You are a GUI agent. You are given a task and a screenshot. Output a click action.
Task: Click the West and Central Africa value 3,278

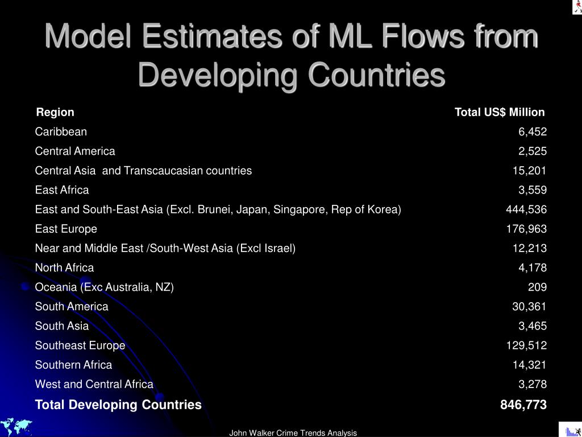[533, 384]
